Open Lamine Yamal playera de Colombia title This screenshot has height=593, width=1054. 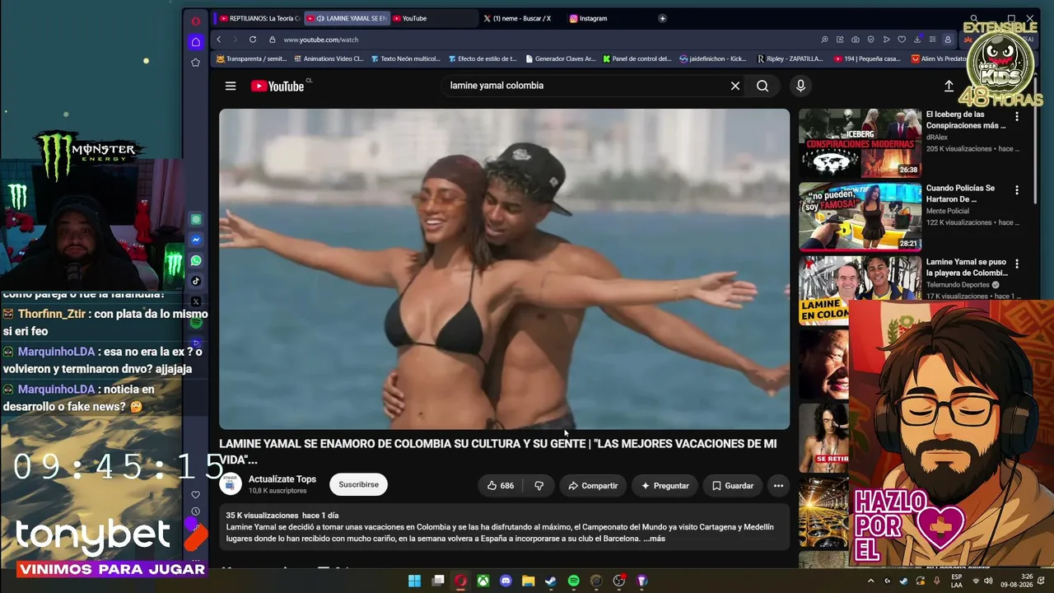[967, 268]
